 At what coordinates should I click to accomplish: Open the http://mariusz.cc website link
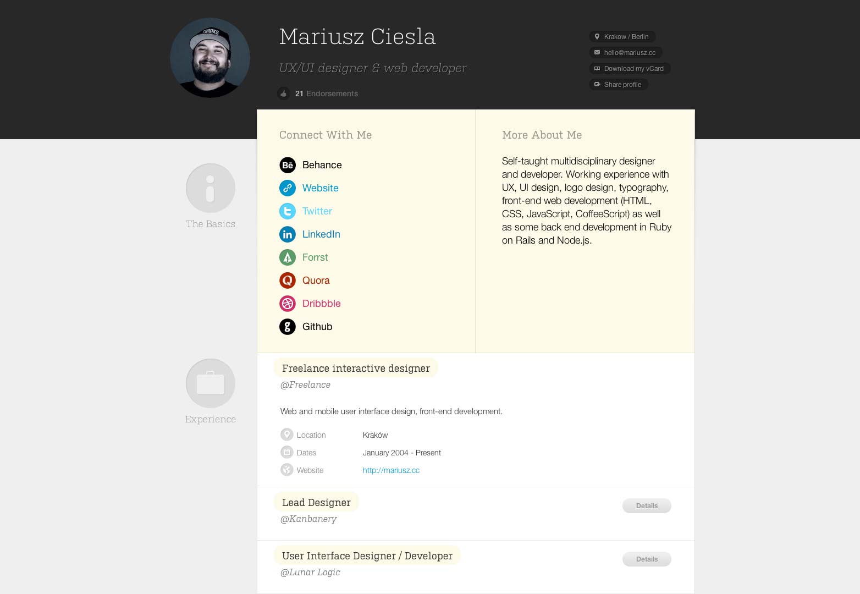[x=391, y=470]
